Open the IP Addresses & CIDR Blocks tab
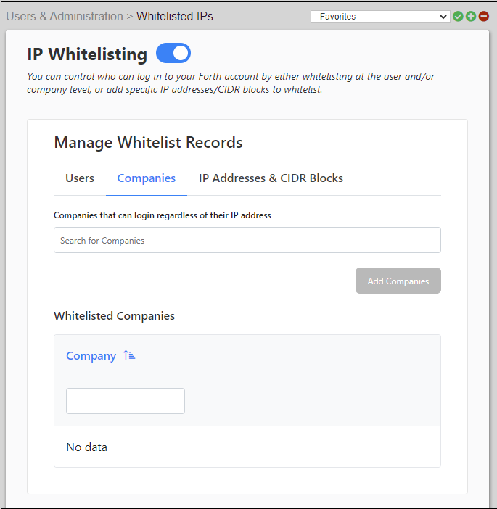This screenshot has width=497, height=509. point(271,178)
